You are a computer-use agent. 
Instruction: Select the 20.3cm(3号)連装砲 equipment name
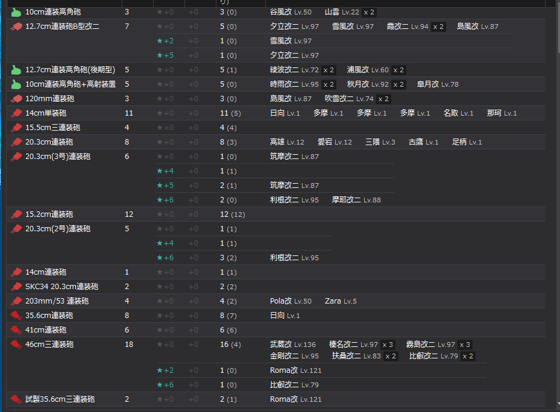tap(58, 157)
